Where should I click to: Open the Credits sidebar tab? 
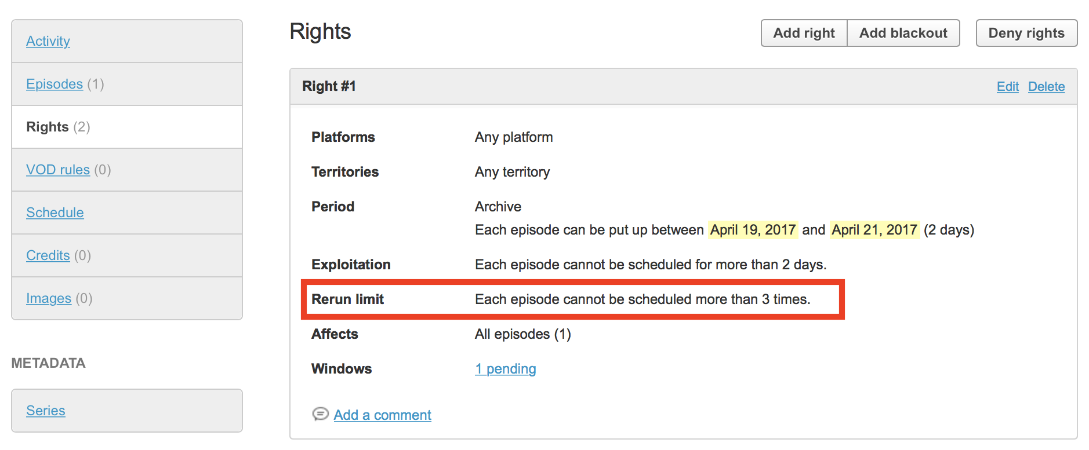[48, 255]
